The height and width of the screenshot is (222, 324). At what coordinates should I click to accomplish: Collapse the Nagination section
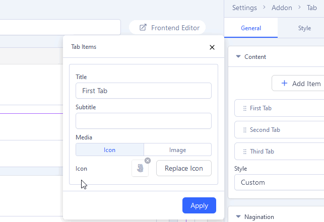pyautogui.click(x=238, y=217)
